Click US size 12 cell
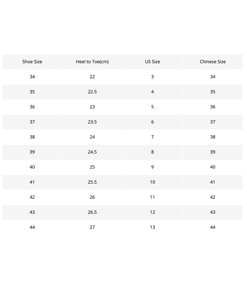 tap(152, 212)
